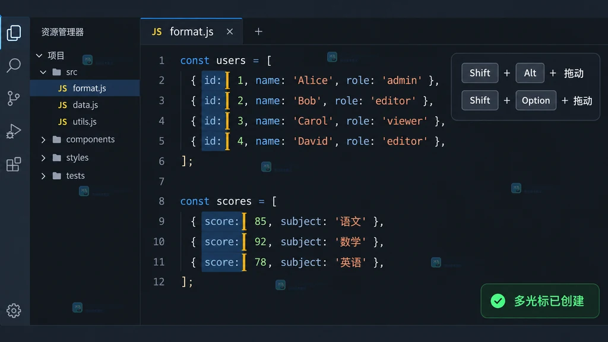Open the Run and Debug icon
Viewport: 608px width, 342px height.
click(x=14, y=131)
